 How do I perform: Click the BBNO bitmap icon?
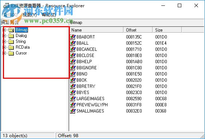(73, 74)
